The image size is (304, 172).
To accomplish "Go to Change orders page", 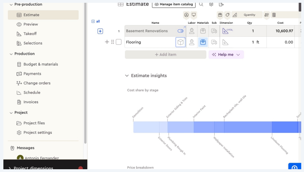I will (37, 83).
